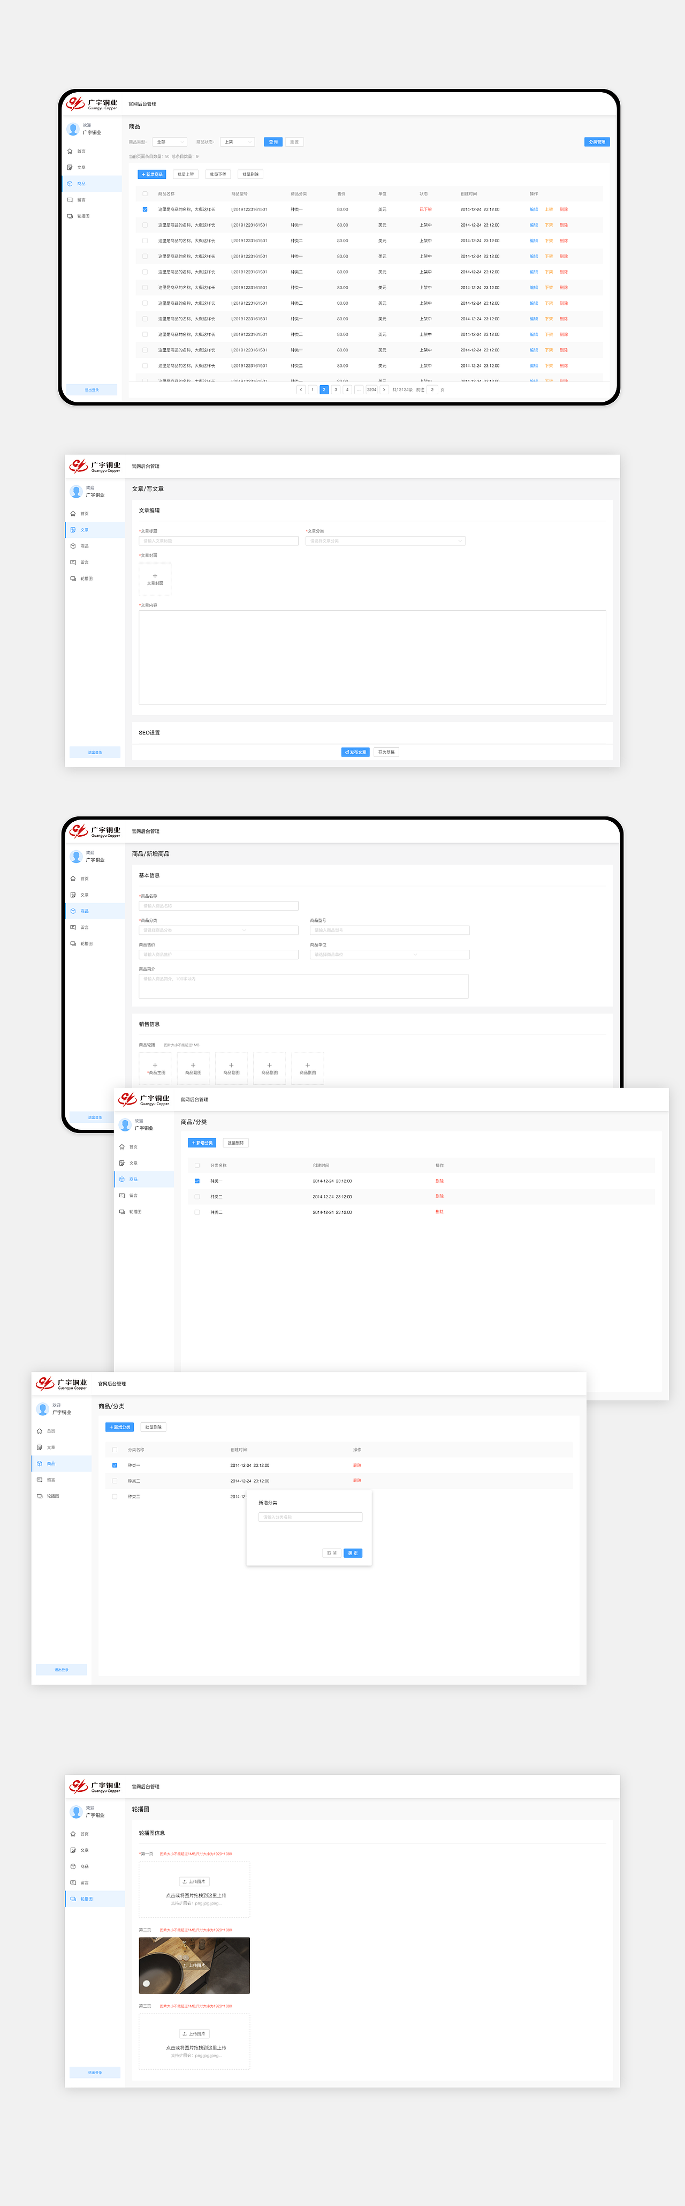This screenshot has height=2206, width=685.
Task: Click 确定 in the 新增分类 dialog
Action: pos(352,1552)
